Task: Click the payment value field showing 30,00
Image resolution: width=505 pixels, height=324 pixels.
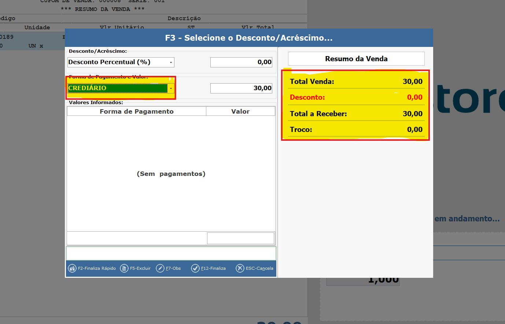Action: click(x=241, y=88)
